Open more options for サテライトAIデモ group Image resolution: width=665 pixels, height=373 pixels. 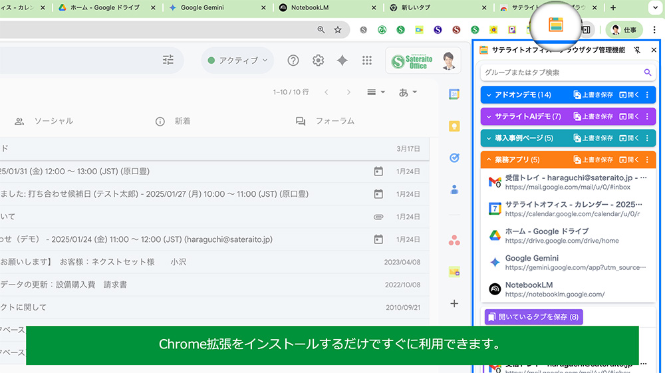(x=647, y=116)
